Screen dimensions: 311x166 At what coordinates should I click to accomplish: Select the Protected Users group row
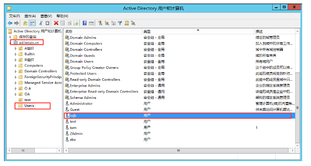coord(179,74)
